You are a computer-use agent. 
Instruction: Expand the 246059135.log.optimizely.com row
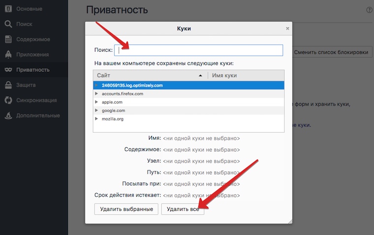[96, 85]
